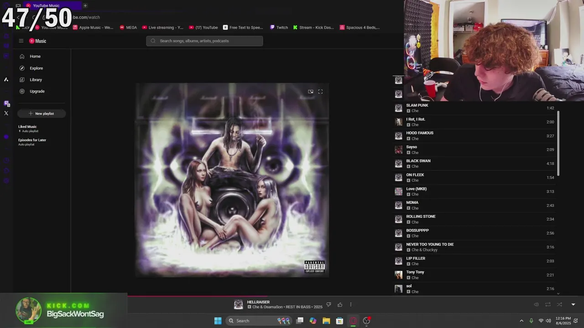Play NEVER TOO YOUNG TO DIE track
The image size is (584, 328).
point(474,247)
